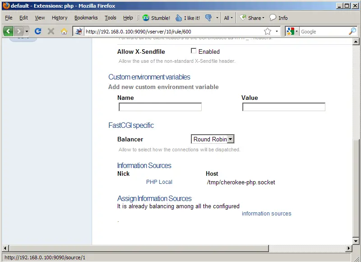This screenshot has height=262, width=361.
Task: Open the Google search engine selector
Action: coord(292,31)
